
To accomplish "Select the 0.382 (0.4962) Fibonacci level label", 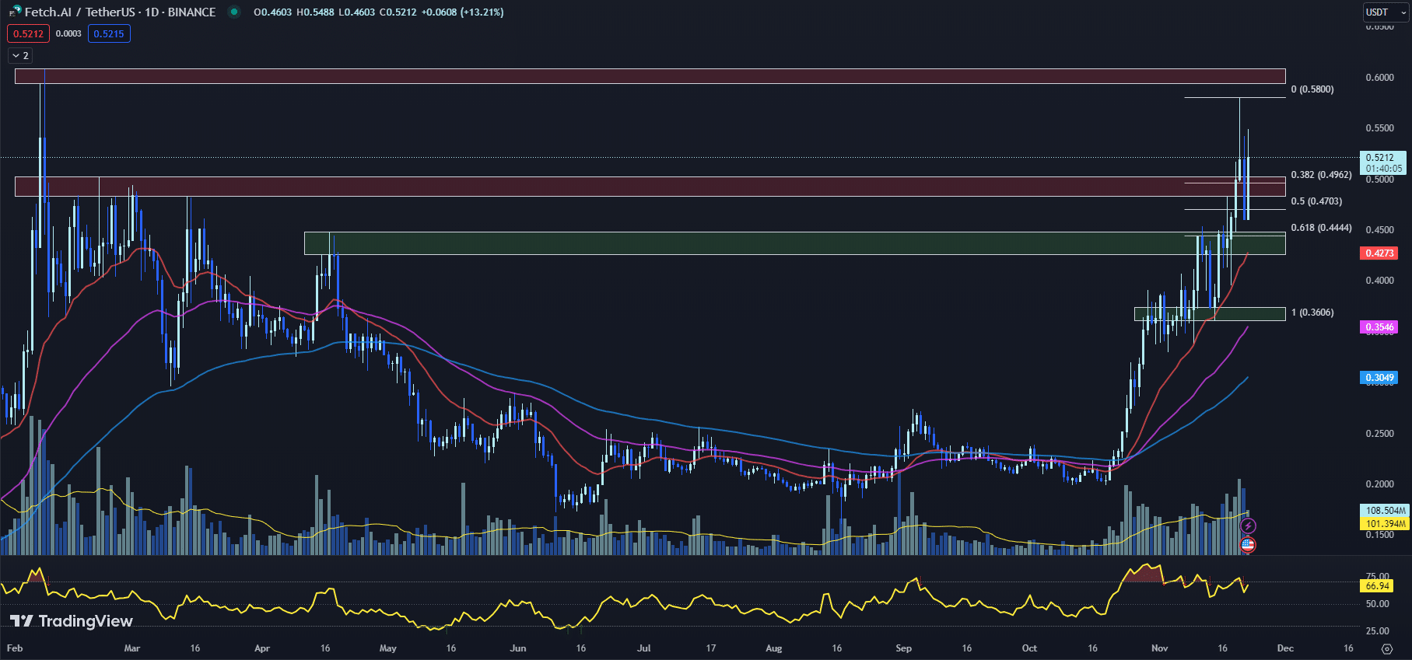I will coord(1321,175).
